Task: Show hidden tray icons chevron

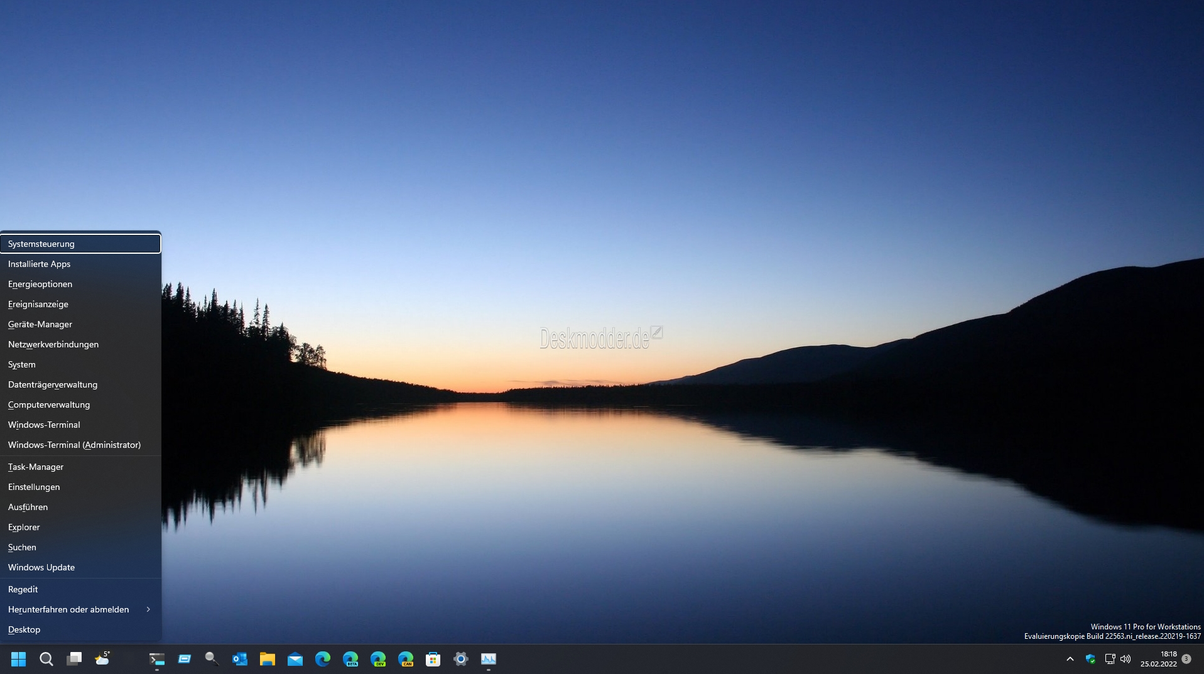Action: click(1070, 659)
